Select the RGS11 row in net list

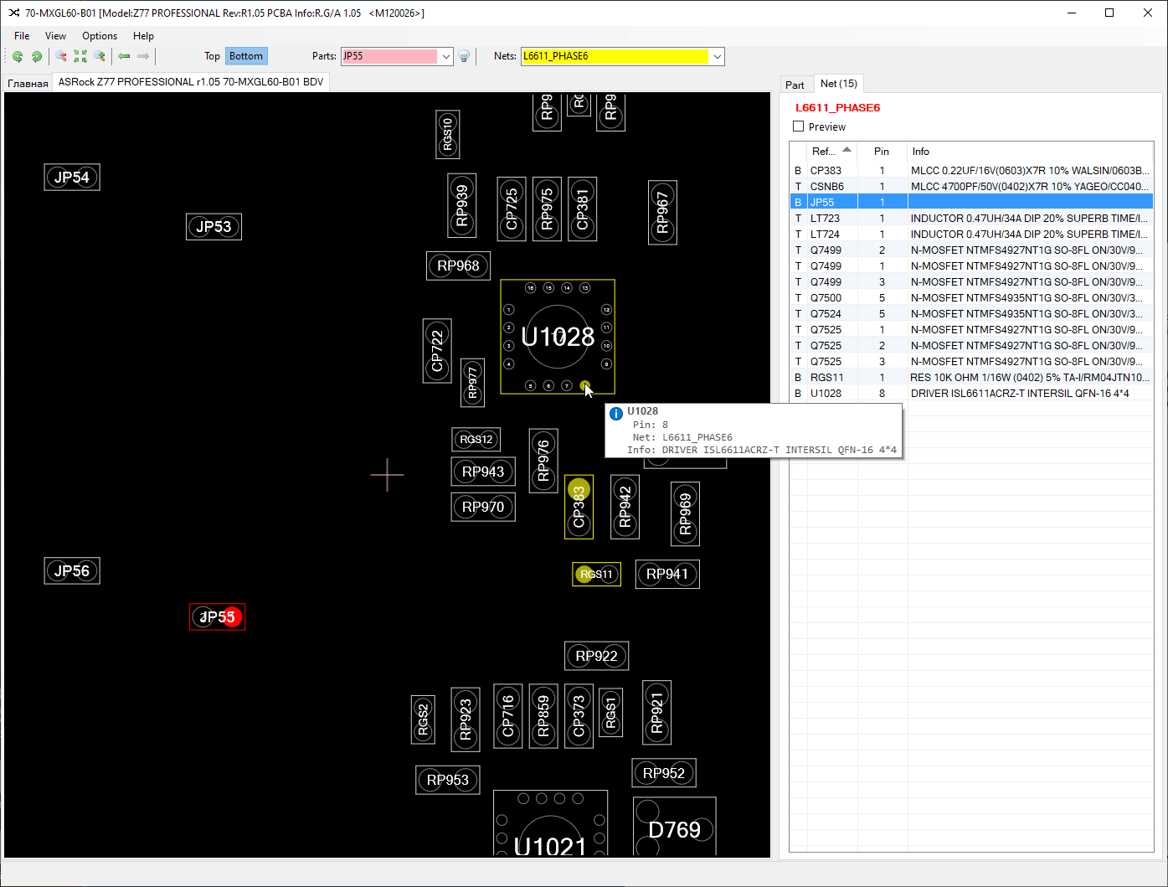click(x=971, y=377)
